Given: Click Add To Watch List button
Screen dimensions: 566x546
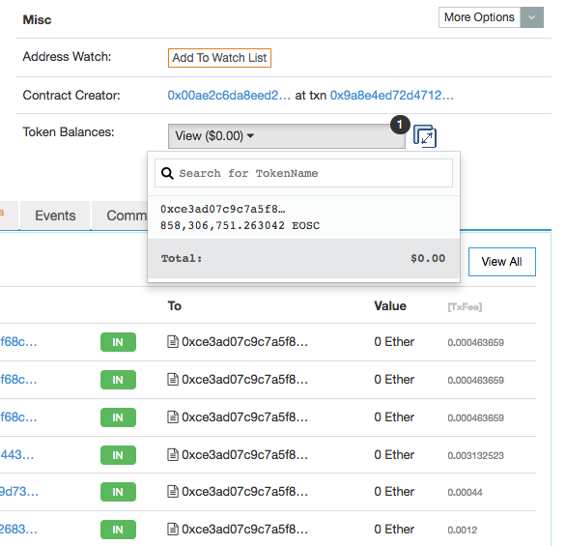Looking at the screenshot, I should tap(219, 58).
